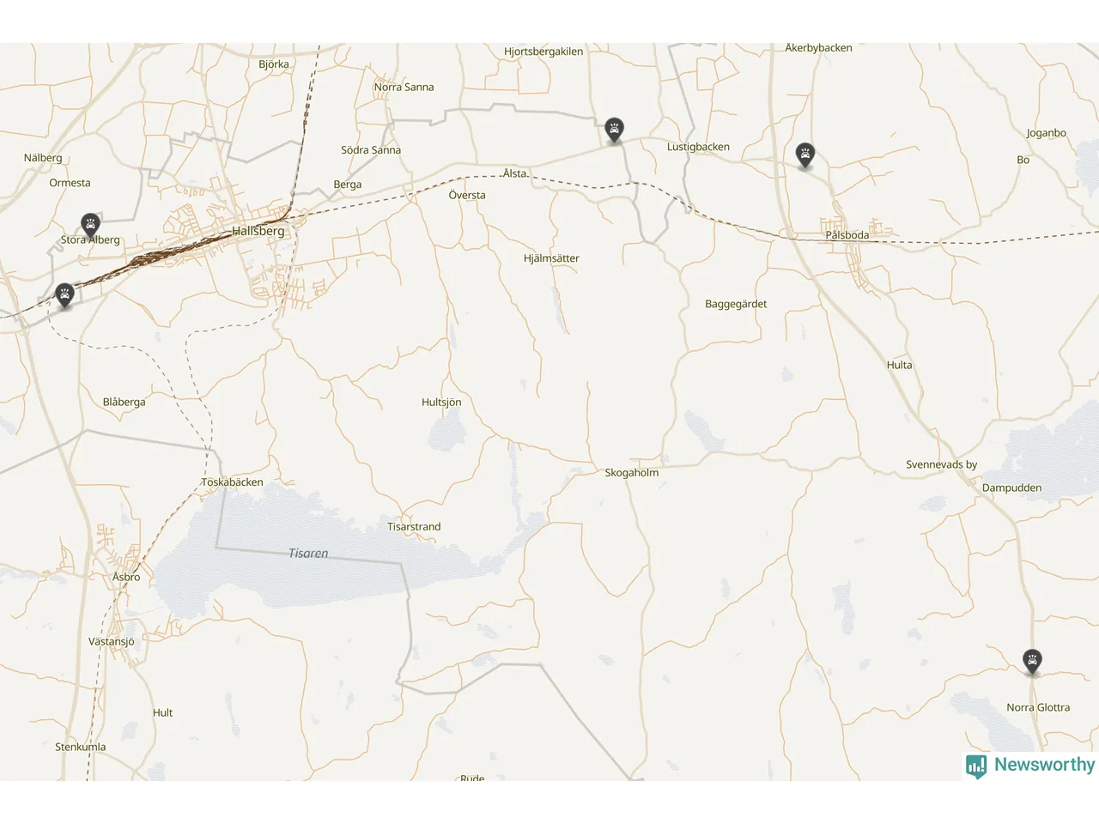Click the Hallsberg town label
Screen dimensions: 1099x824
tap(258, 231)
